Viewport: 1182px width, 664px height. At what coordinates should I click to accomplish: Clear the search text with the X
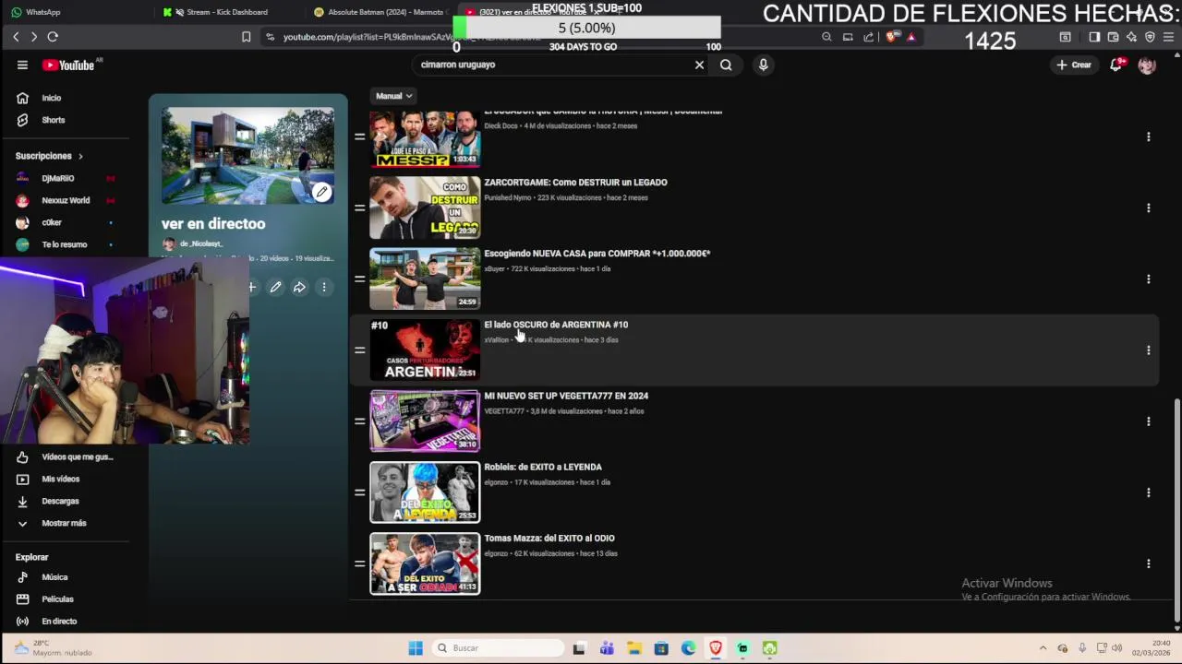point(699,65)
